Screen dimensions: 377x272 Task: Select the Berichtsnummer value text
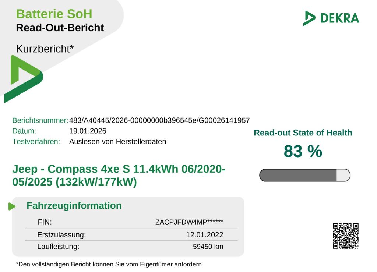pos(159,120)
